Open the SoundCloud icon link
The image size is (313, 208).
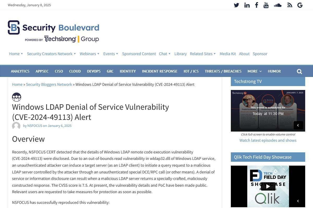coord(278,5)
